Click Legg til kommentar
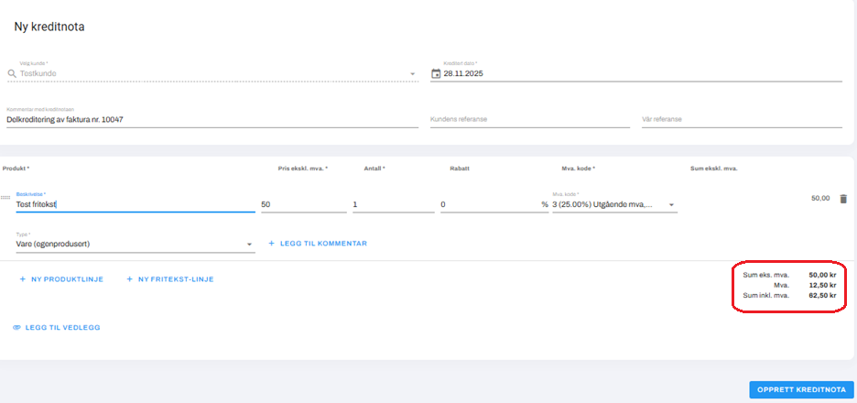 (318, 244)
